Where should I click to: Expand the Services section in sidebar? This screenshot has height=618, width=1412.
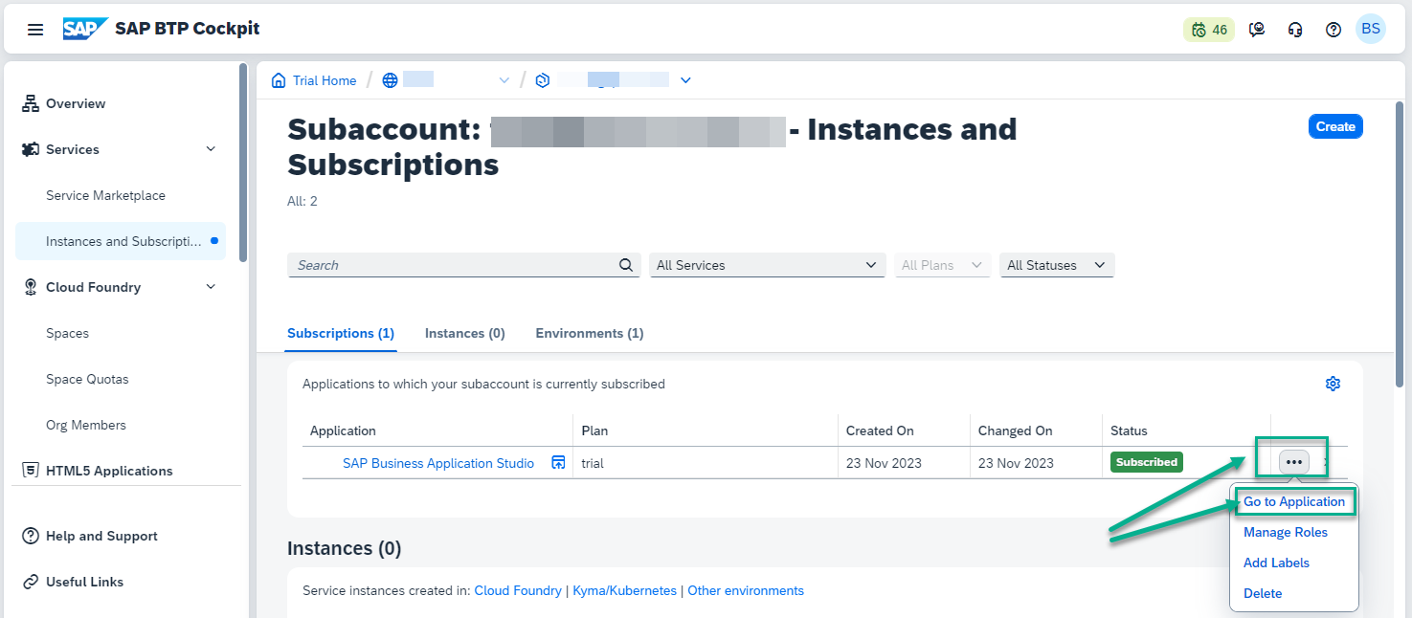(x=210, y=149)
